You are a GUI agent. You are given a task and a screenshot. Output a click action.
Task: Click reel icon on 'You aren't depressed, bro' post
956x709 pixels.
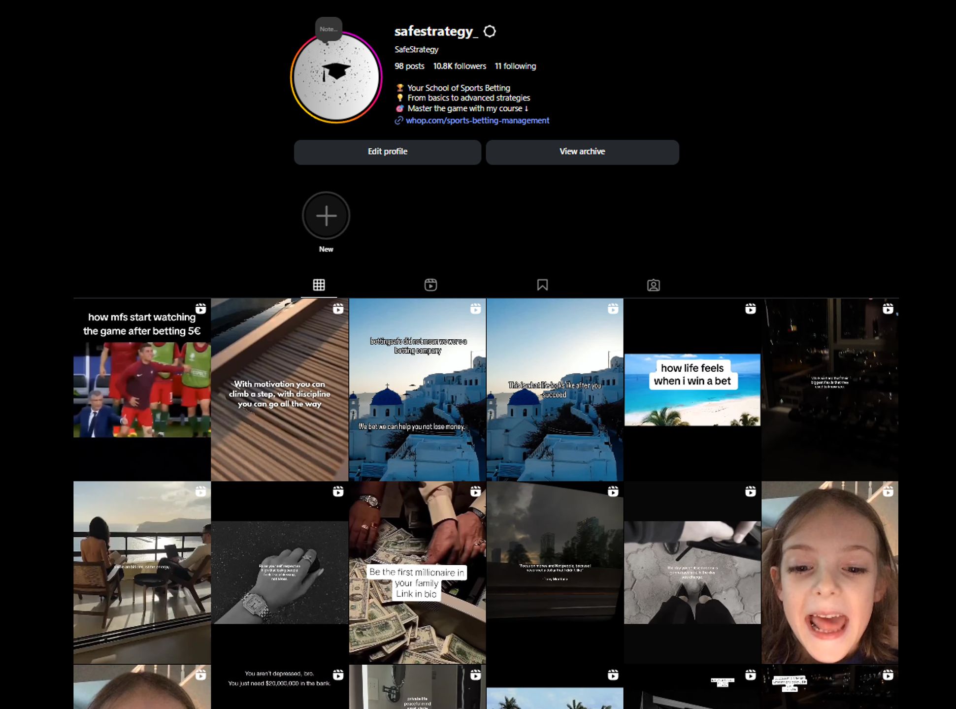(338, 675)
